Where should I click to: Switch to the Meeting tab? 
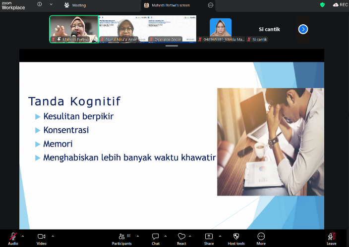75,5
